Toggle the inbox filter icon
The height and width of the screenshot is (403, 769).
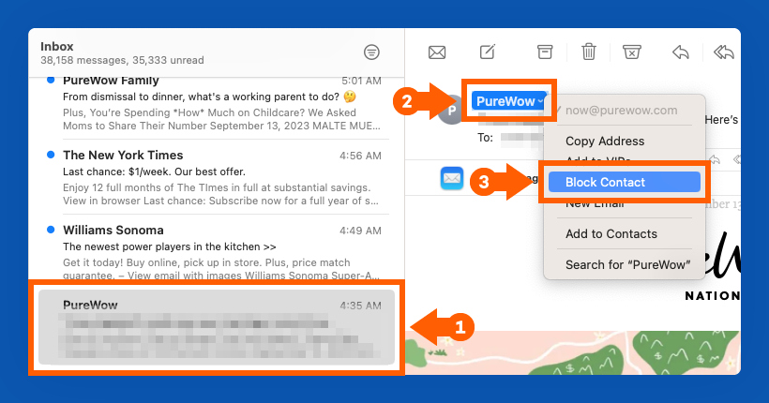point(371,52)
